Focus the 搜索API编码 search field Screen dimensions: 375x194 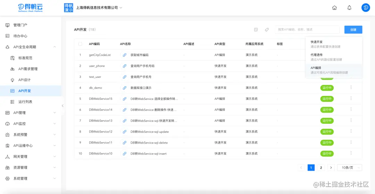click(x=307, y=30)
